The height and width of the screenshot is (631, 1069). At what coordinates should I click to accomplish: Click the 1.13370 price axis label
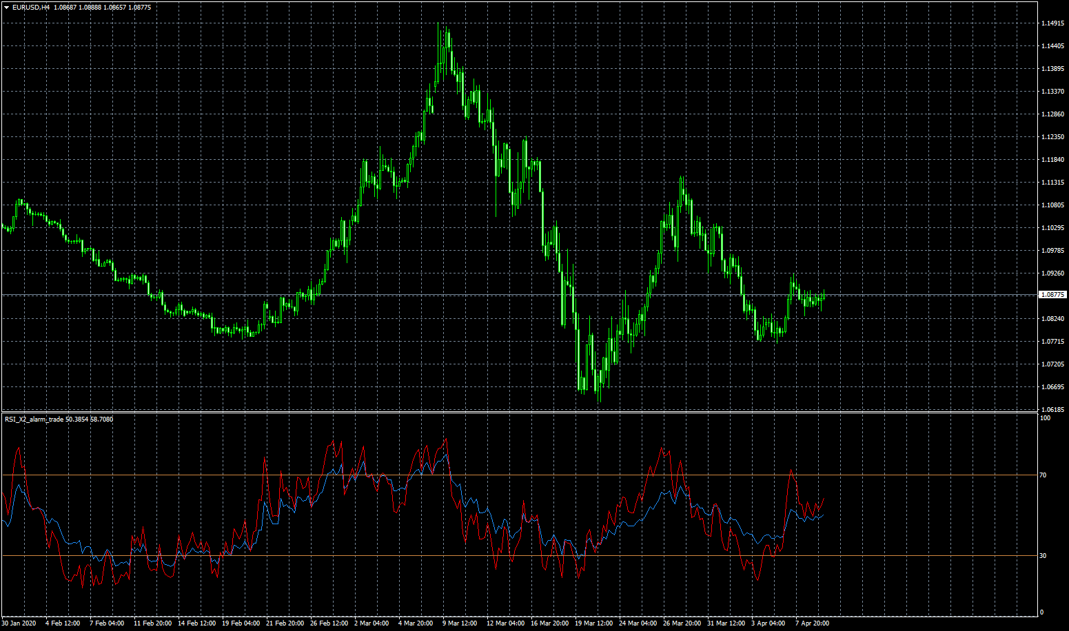[x=1053, y=92]
